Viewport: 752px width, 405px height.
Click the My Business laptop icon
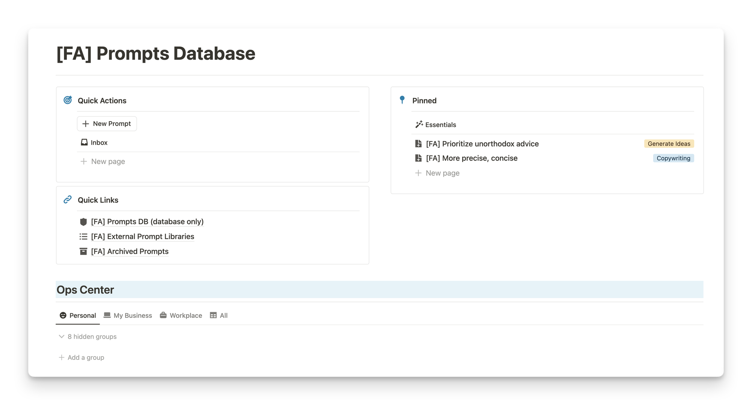pyautogui.click(x=107, y=315)
